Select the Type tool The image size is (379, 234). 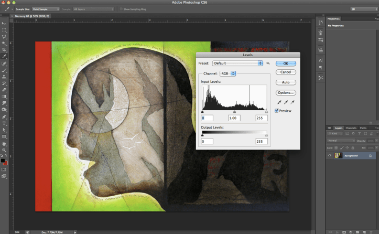[x=4, y=123]
